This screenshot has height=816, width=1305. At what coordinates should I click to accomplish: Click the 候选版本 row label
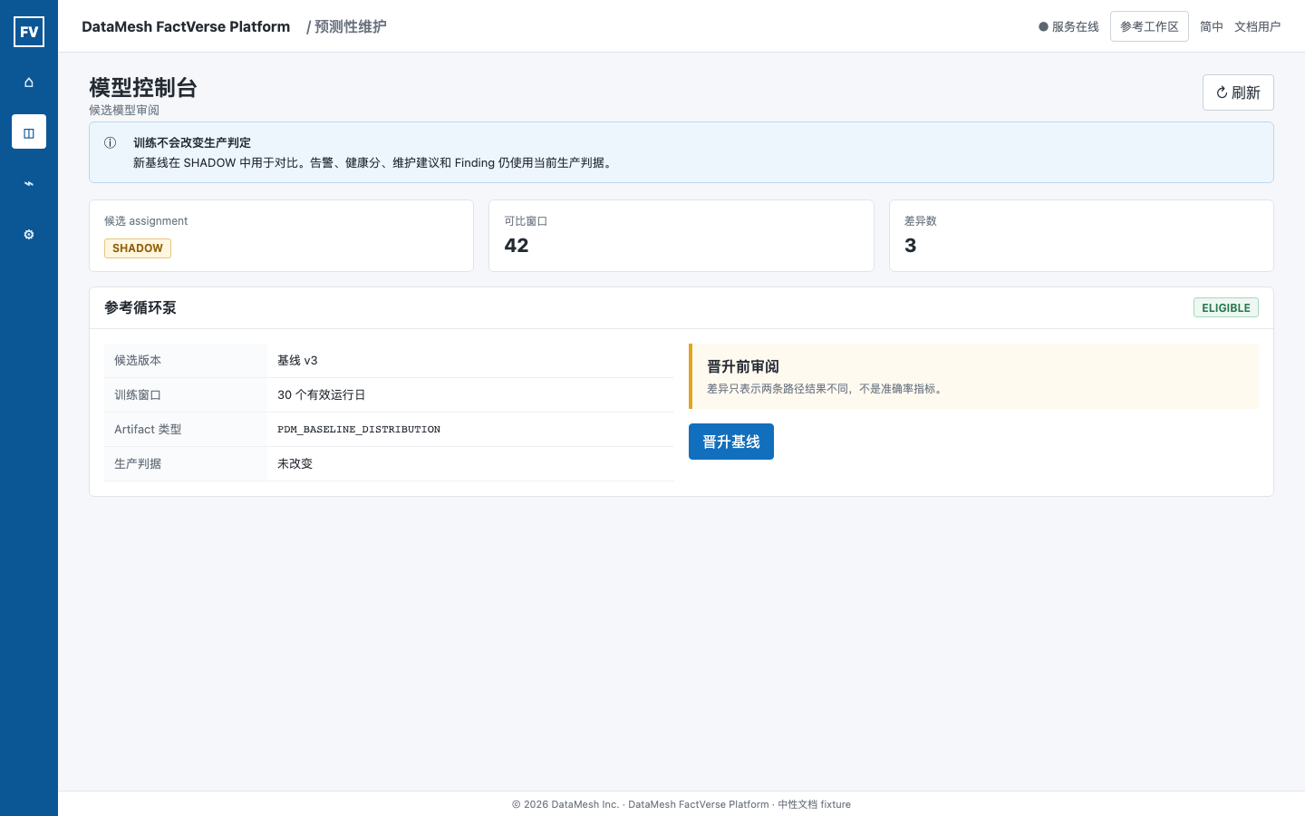point(138,361)
